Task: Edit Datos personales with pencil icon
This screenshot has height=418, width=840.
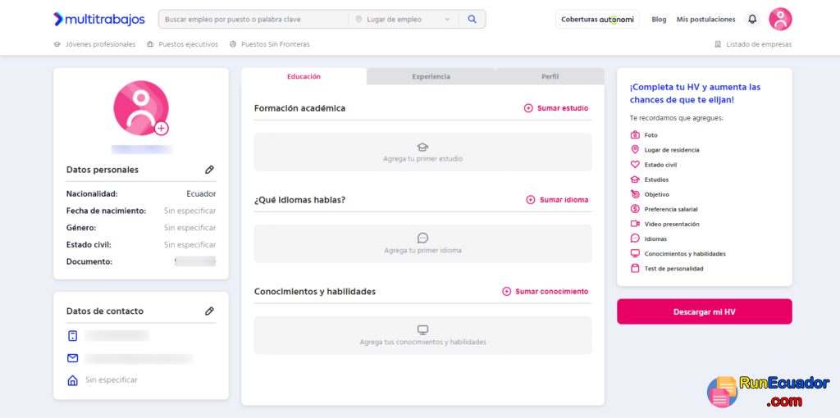Action: 209,170
